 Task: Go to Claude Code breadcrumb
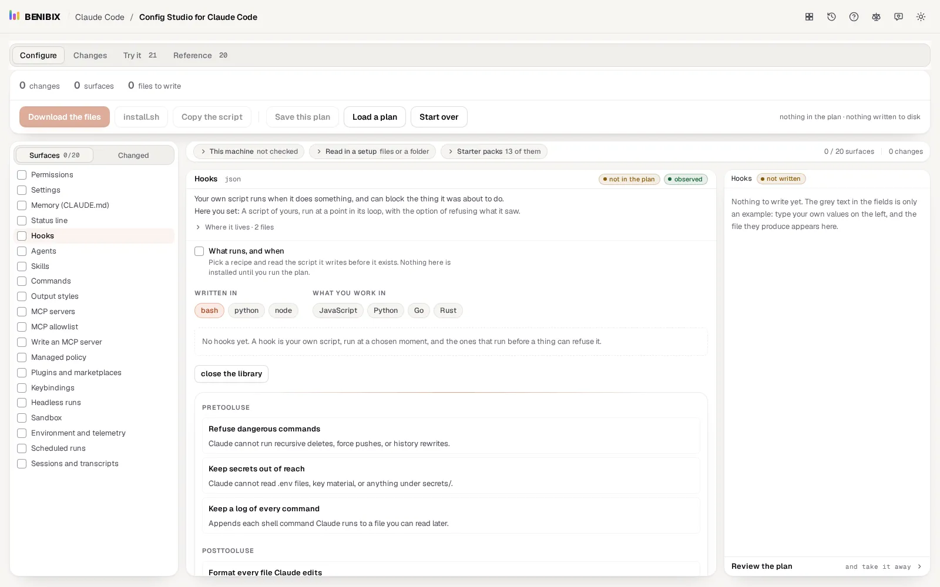coord(100,17)
